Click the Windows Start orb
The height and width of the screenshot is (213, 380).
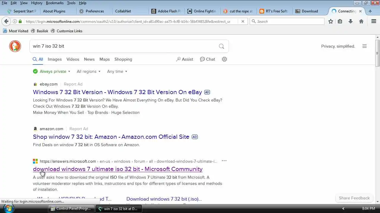tap(8, 208)
